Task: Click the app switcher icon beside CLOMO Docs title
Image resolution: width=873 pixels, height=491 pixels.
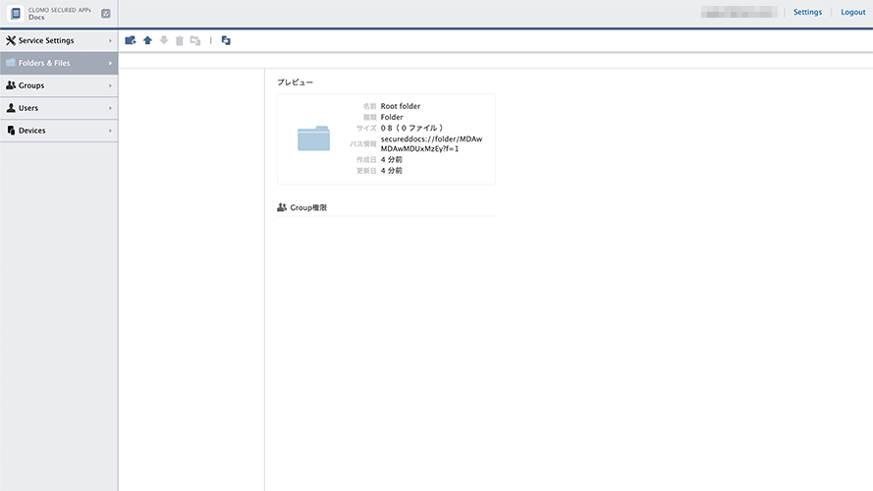Action: tap(106, 14)
